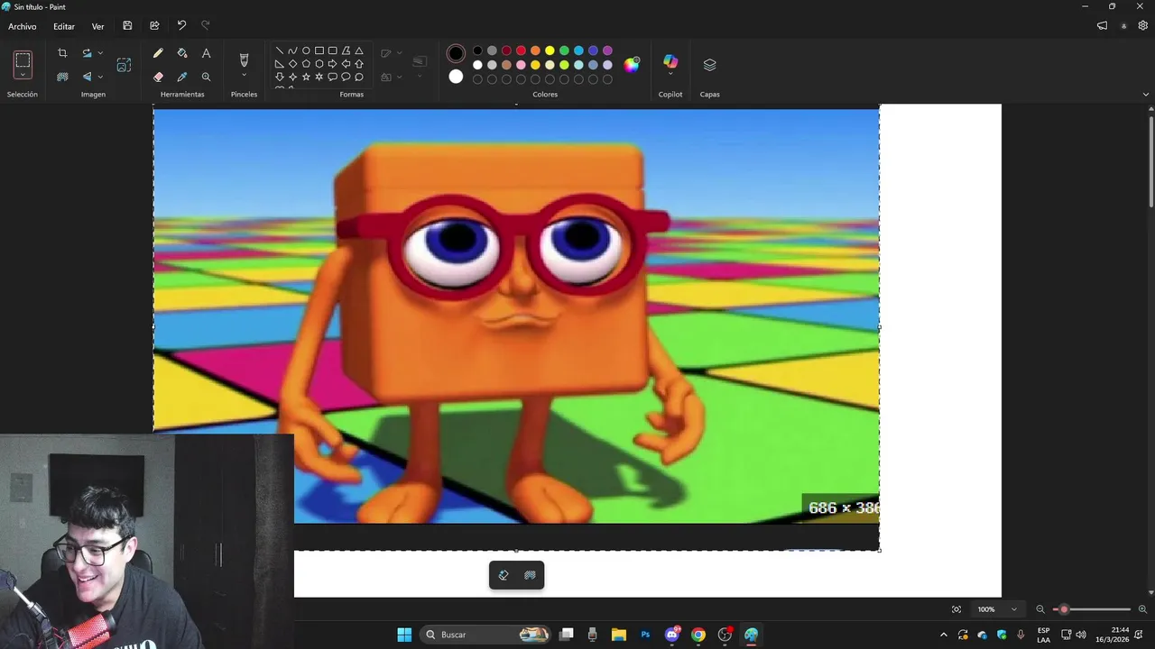Viewport: 1155px width, 649px height.
Task: Open the Pinceles brush dropdown arrow
Action: pos(244,76)
